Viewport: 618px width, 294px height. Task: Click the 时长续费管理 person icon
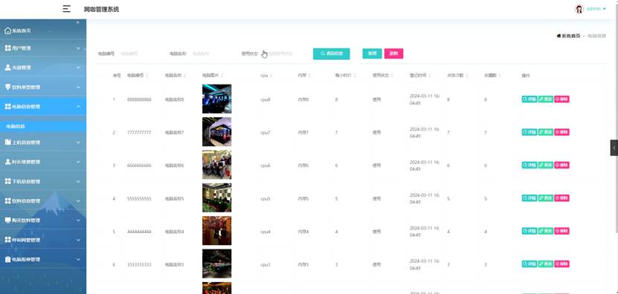coord(7,162)
